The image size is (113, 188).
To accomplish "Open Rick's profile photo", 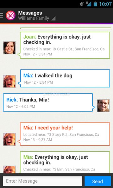I will point(103,106).
